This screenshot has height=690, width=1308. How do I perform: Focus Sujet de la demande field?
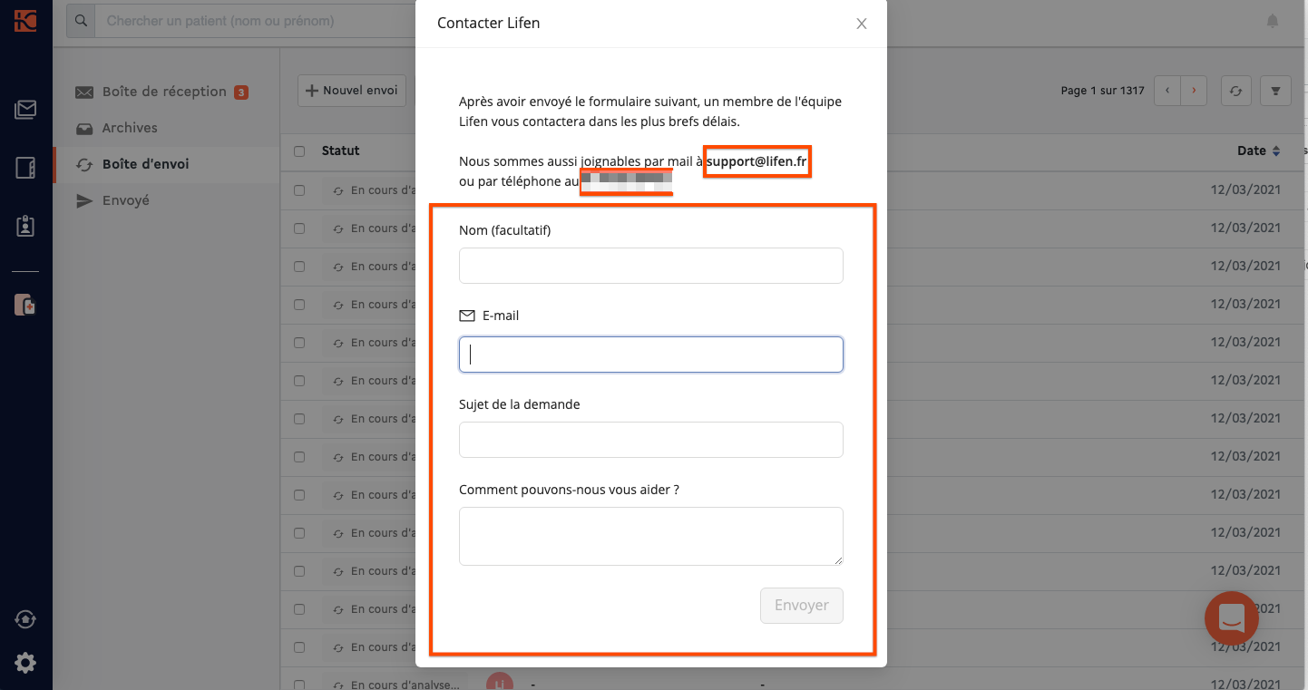pyautogui.click(x=651, y=440)
